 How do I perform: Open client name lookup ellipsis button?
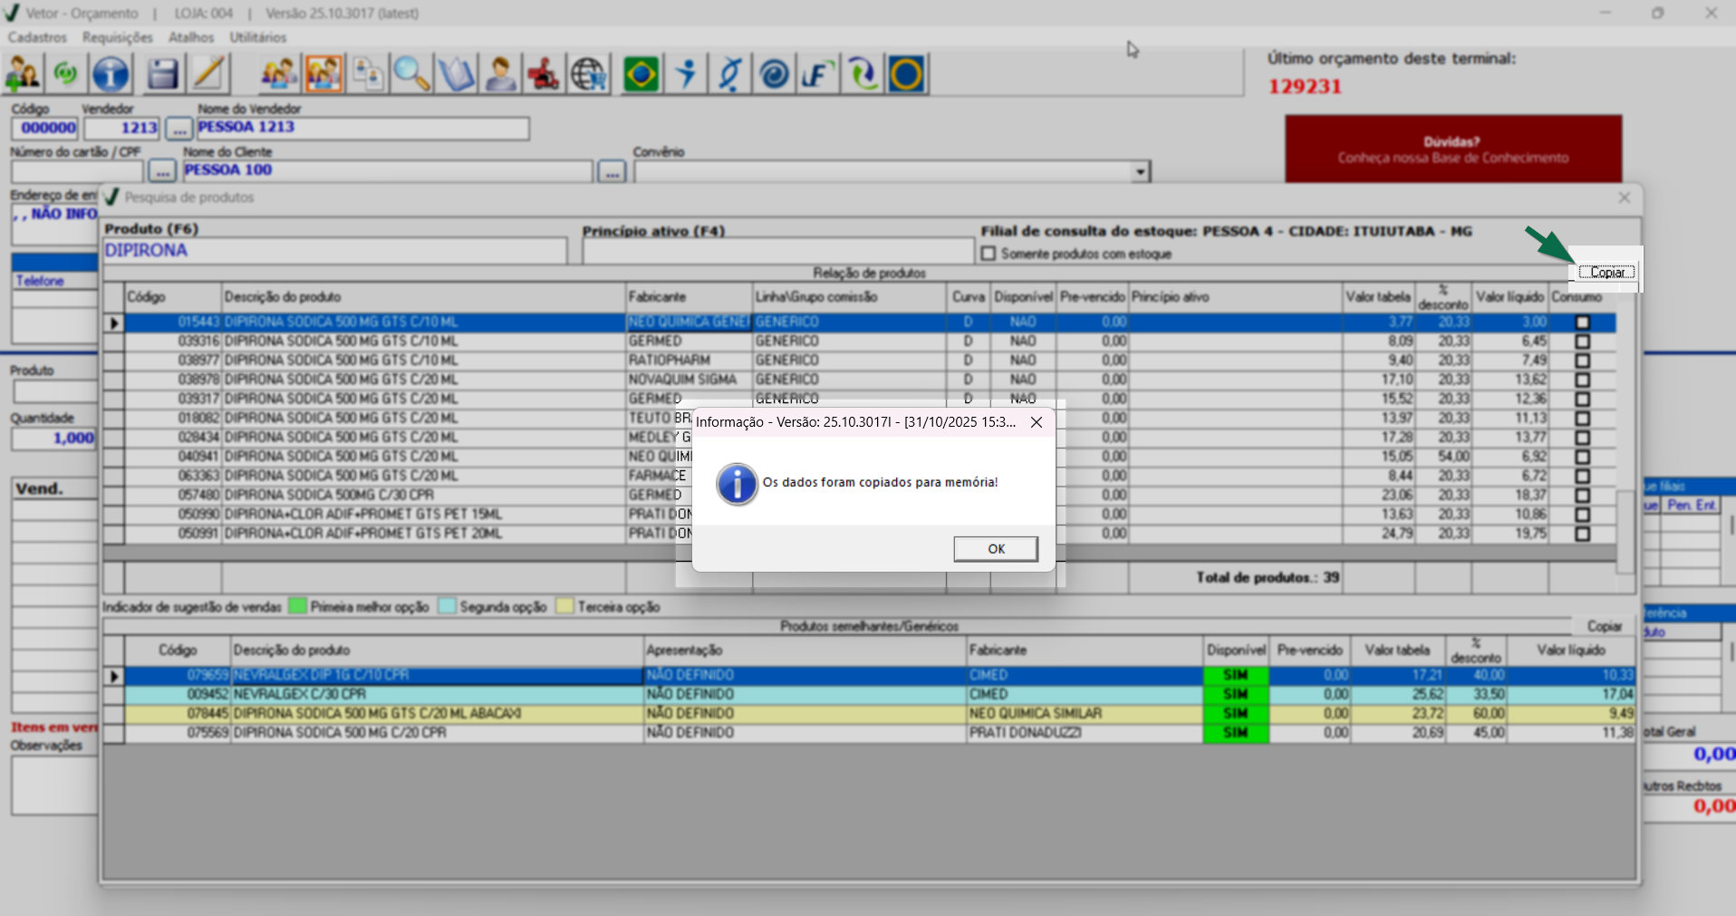click(x=612, y=171)
